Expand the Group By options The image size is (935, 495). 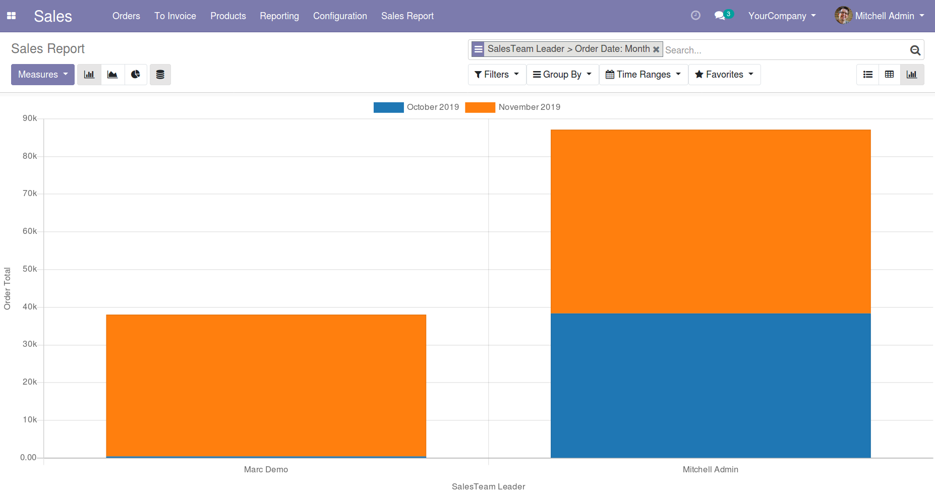562,74
